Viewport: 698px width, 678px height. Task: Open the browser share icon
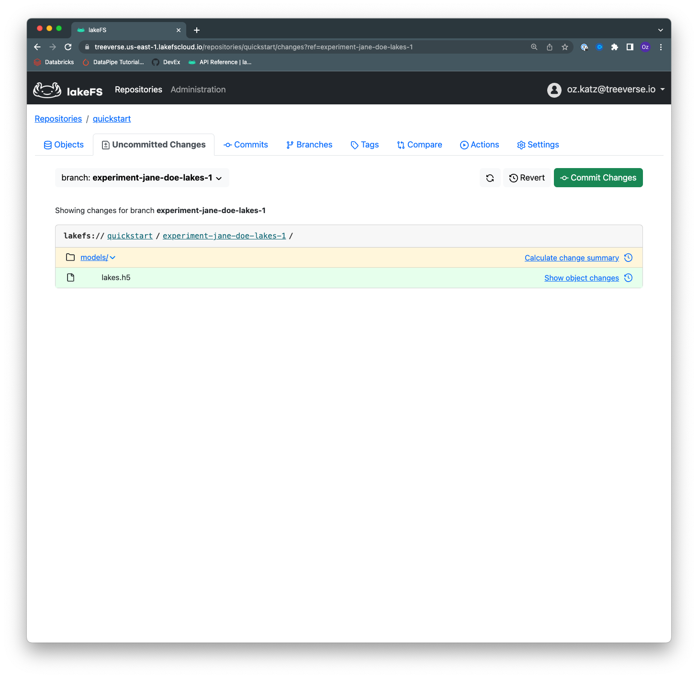point(550,47)
